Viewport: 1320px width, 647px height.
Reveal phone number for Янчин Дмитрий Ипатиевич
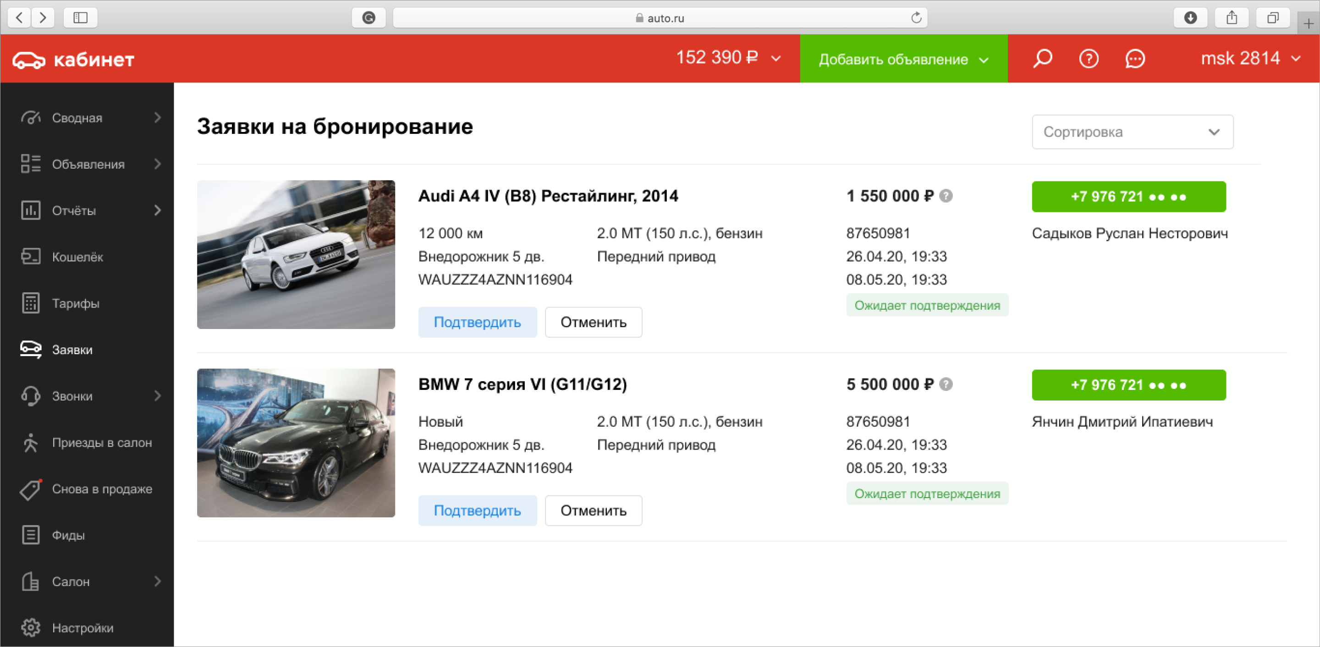tap(1129, 385)
